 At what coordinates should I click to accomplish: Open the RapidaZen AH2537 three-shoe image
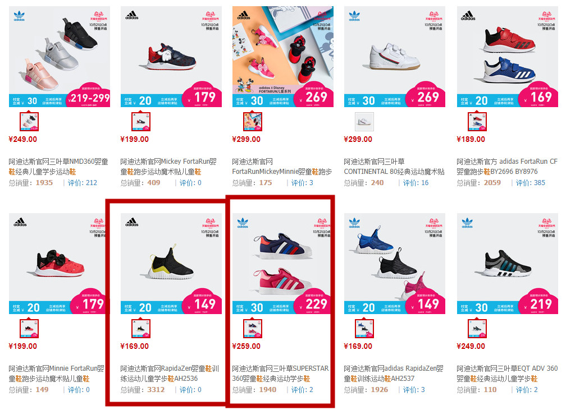point(395,264)
